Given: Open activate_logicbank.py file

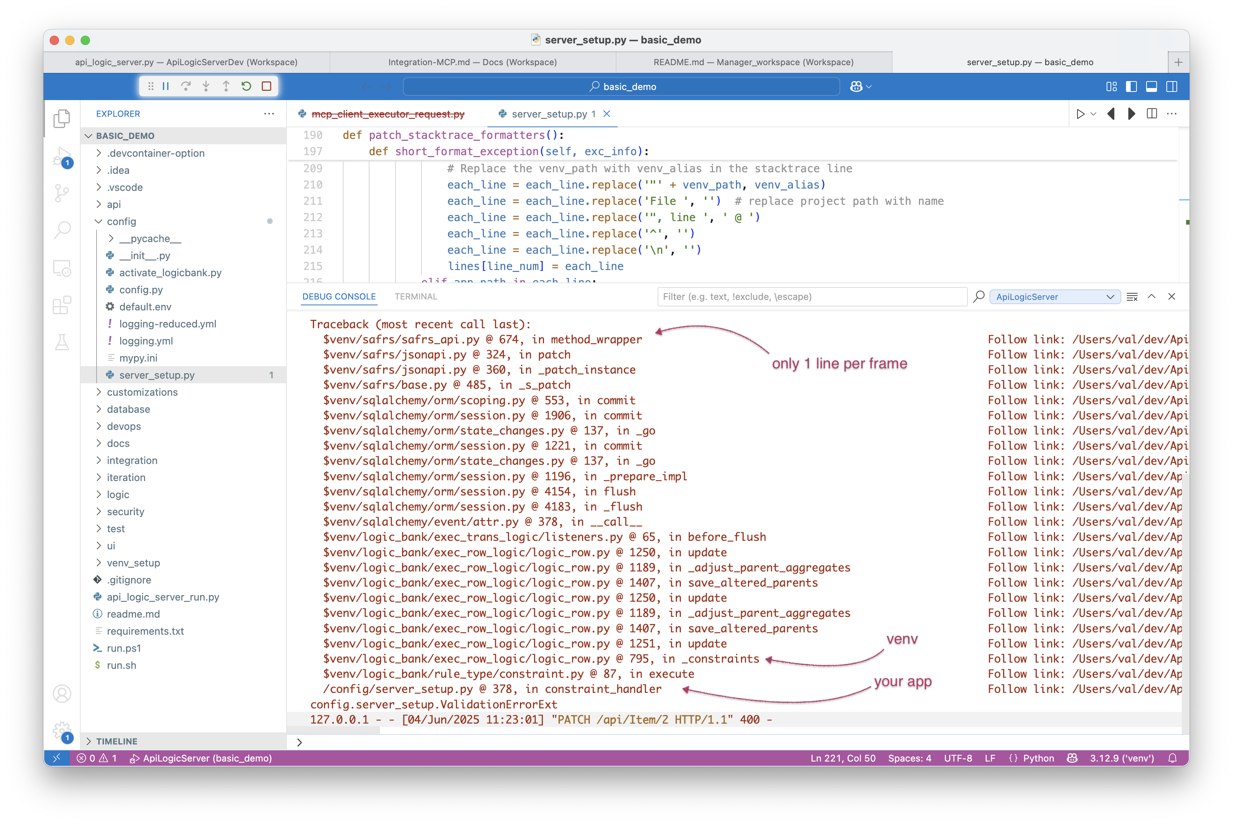Looking at the screenshot, I should tap(183, 272).
